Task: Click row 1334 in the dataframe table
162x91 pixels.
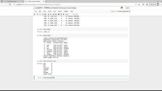Action: (x=62, y=18)
